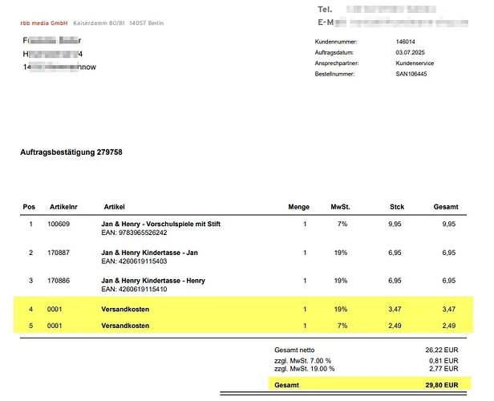Click Versandkosten in position 5 row

[x=125, y=326]
